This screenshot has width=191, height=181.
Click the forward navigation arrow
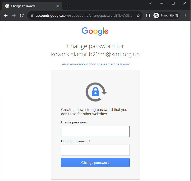pos(14,15)
